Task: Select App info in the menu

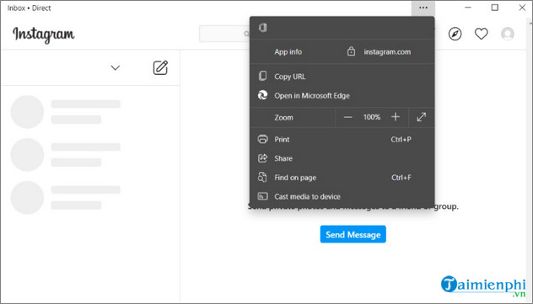Action: [288, 52]
